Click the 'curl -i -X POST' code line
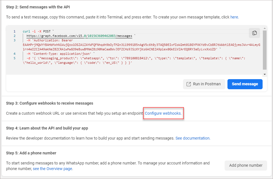This screenshot has width=273, height=179. pos(38,31)
